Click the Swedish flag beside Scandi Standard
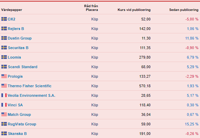 4,67
